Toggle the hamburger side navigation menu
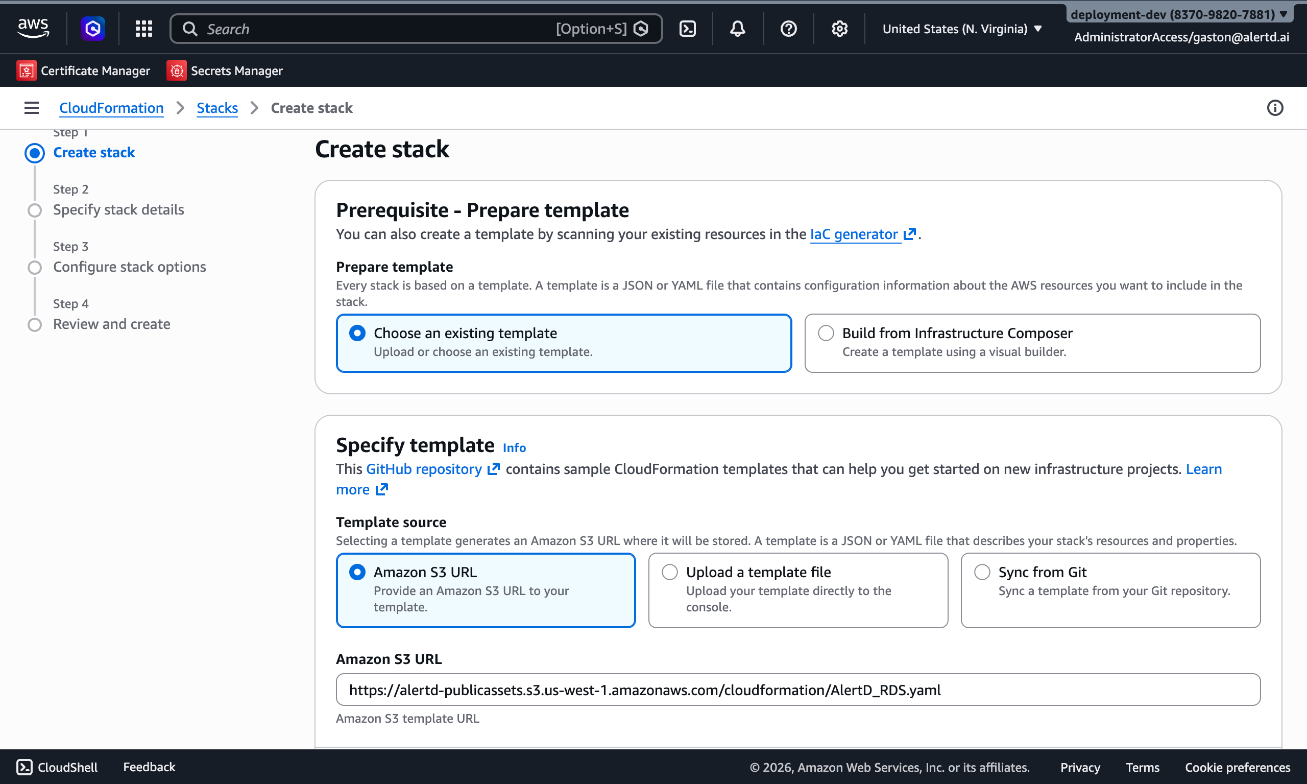 (32, 108)
